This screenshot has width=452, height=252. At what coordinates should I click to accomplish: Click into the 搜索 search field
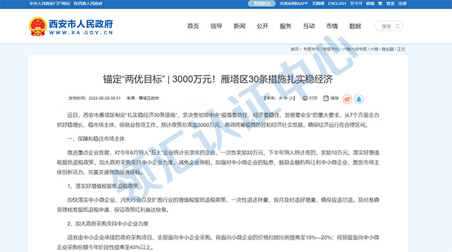[389, 26]
